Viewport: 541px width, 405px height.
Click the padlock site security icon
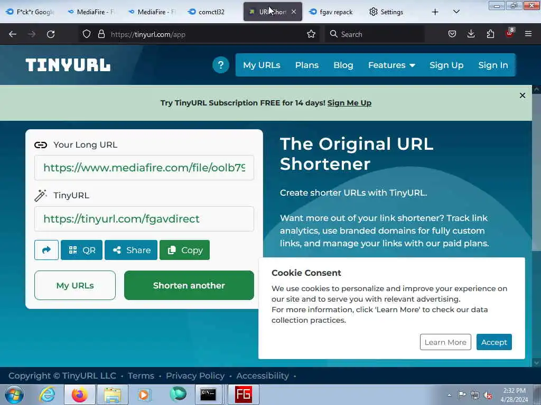tap(101, 34)
